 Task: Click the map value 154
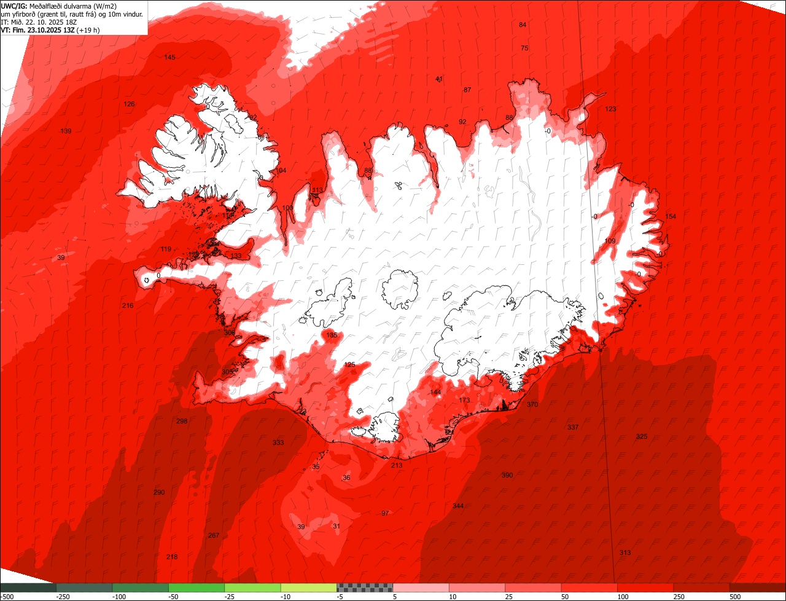point(671,216)
